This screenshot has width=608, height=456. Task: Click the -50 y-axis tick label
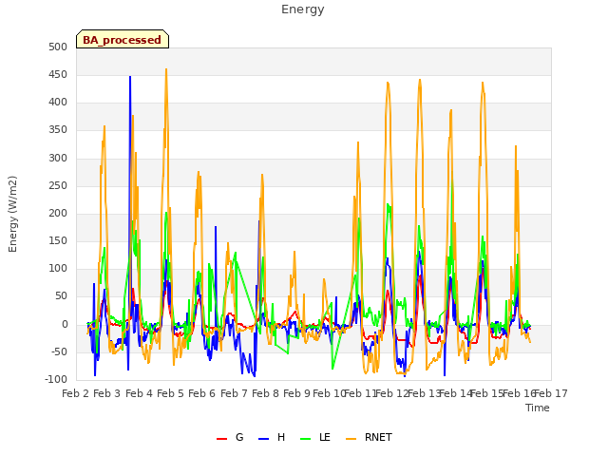[59, 352]
